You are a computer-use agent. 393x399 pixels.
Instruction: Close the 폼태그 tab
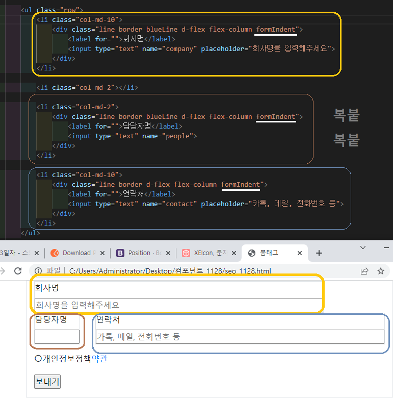pos(300,253)
